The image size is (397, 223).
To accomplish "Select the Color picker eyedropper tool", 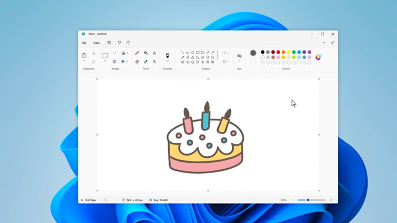I will tap(146, 62).
